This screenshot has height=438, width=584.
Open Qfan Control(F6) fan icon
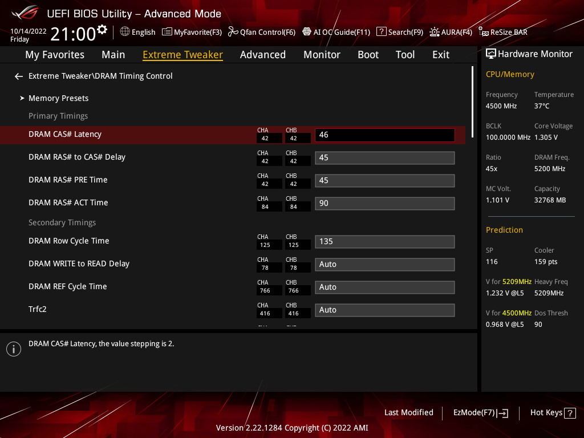click(x=233, y=32)
